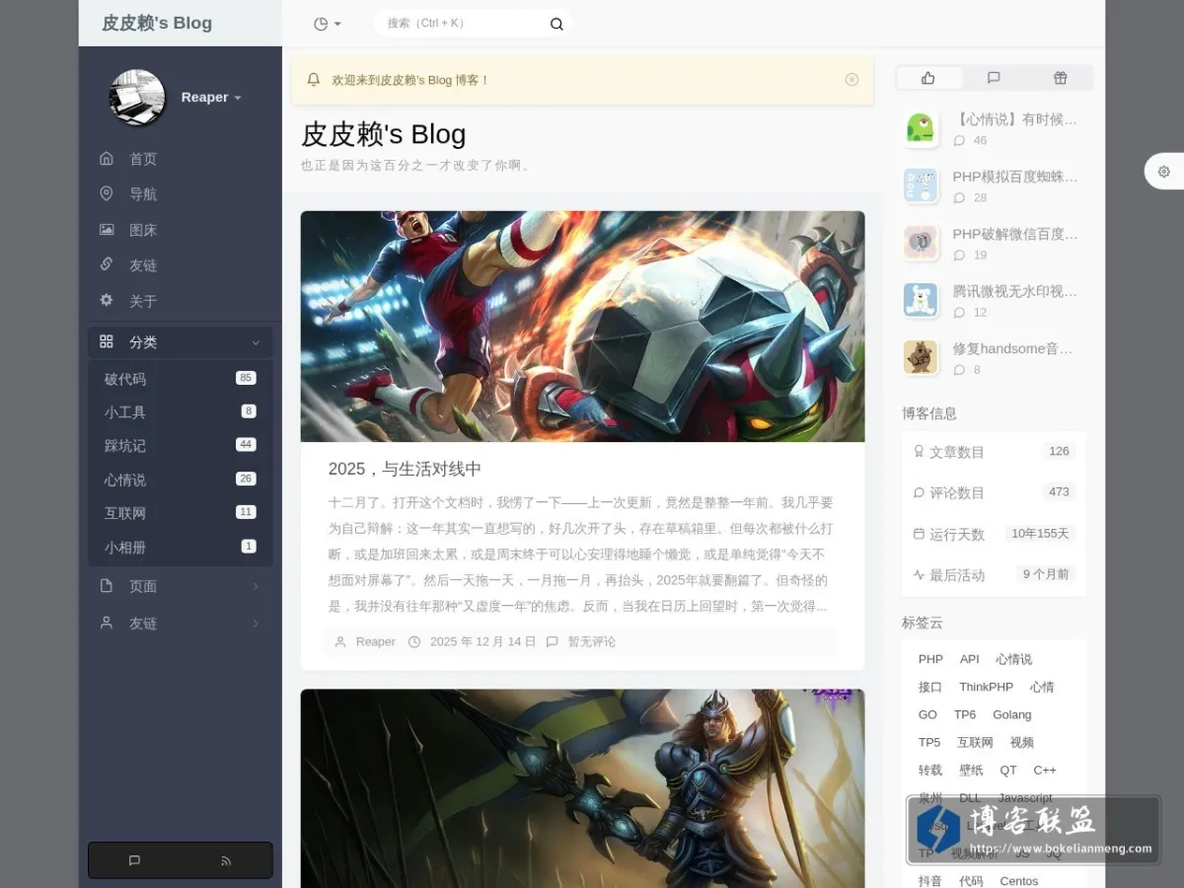Image resolution: width=1184 pixels, height=888 pixels.
Task: Click the Reaper avatar photo in the sidebar
Action: (137, 97)
